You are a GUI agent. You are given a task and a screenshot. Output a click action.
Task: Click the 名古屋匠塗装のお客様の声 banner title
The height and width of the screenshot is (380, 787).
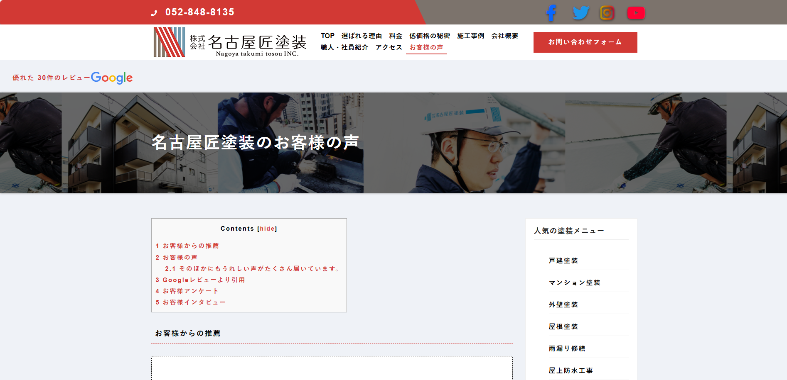click(255, 142)
